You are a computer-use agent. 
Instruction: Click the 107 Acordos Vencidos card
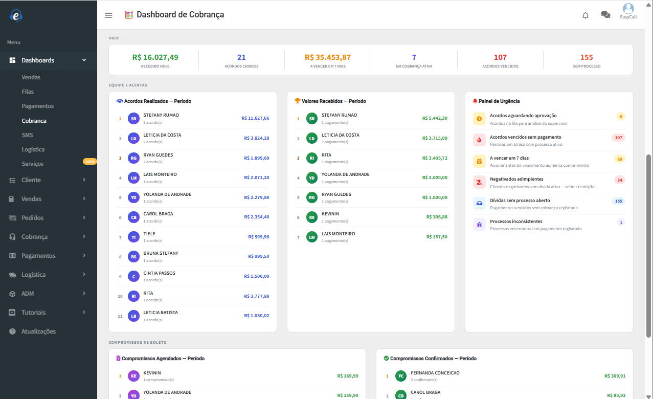[500, 60]
